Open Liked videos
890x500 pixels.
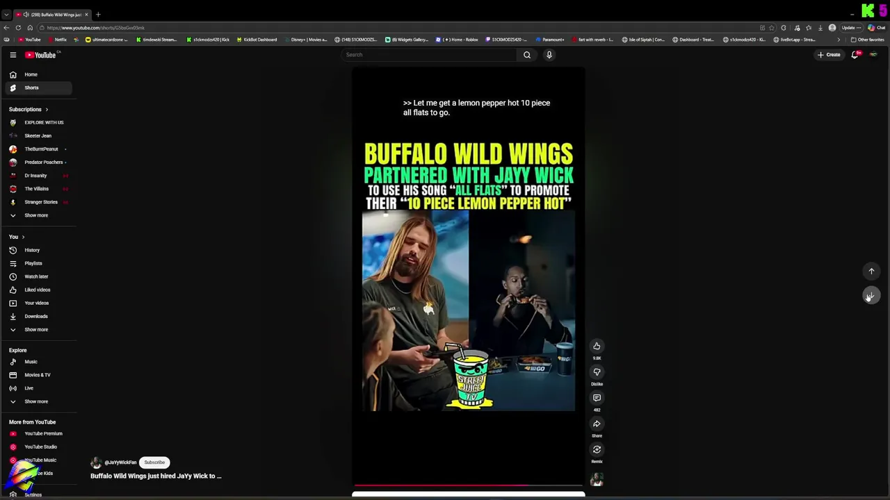click(39, 290)
